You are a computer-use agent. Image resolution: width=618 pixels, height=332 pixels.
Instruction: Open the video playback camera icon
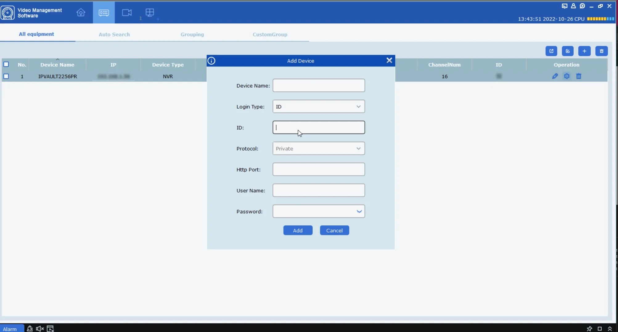[127, 12]
